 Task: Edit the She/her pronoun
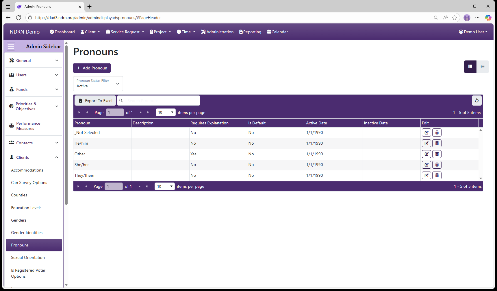[x=426, y=165]
